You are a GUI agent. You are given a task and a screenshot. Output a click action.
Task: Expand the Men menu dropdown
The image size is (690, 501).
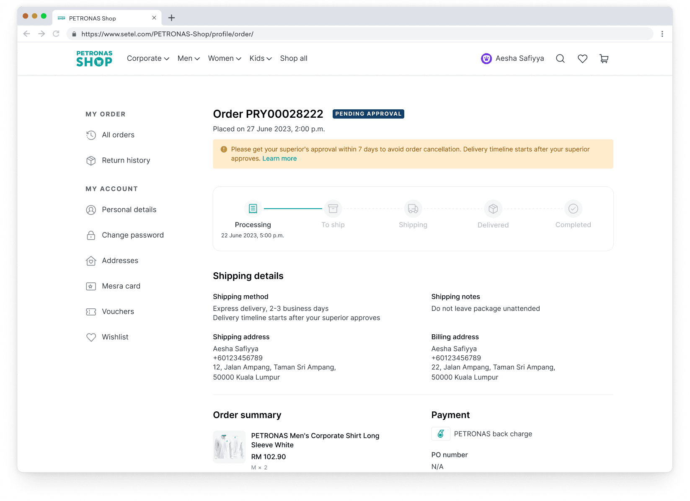point(189,59)
